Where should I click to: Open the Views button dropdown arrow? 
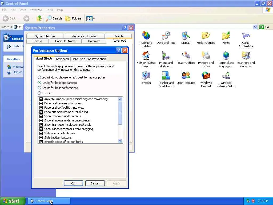94,18
